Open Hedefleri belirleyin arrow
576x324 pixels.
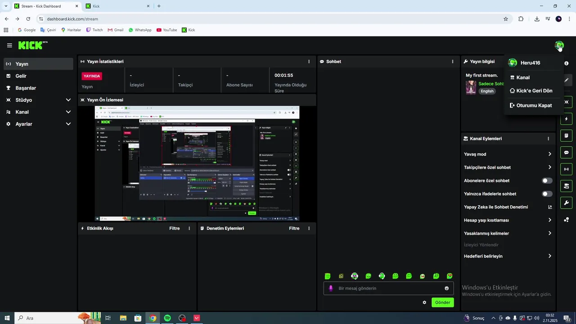point(550,256)
